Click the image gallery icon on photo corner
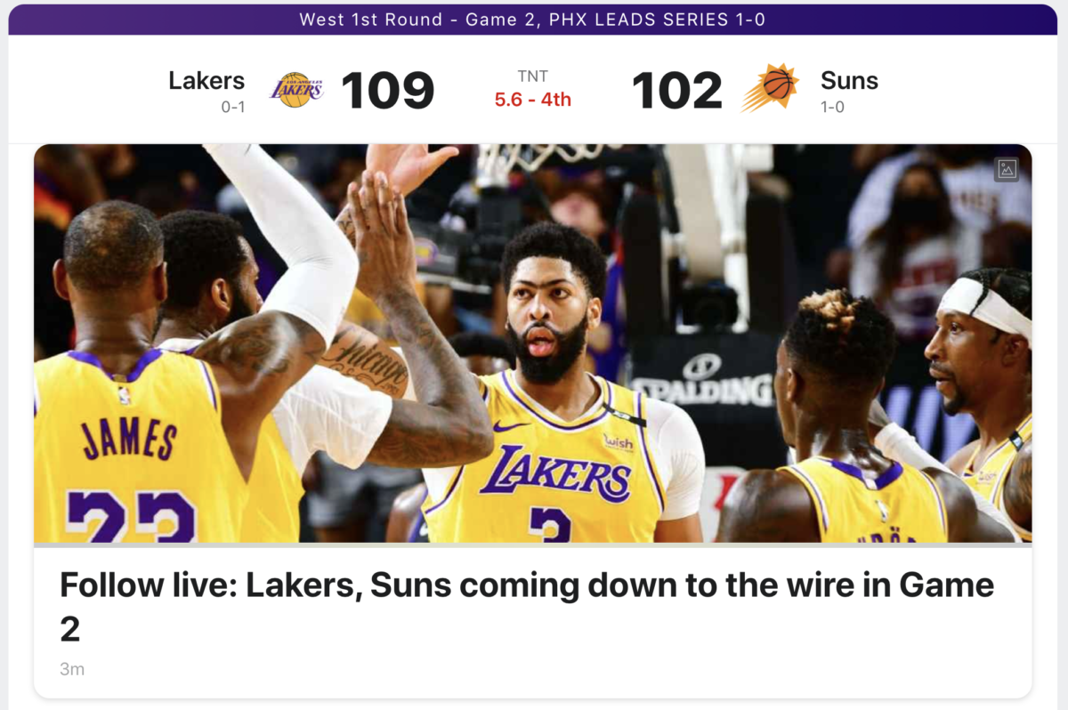The width and height of the screenshot is (1068, 710). point(1007,169)
